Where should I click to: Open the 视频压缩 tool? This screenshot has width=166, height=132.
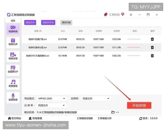(13, 56)
